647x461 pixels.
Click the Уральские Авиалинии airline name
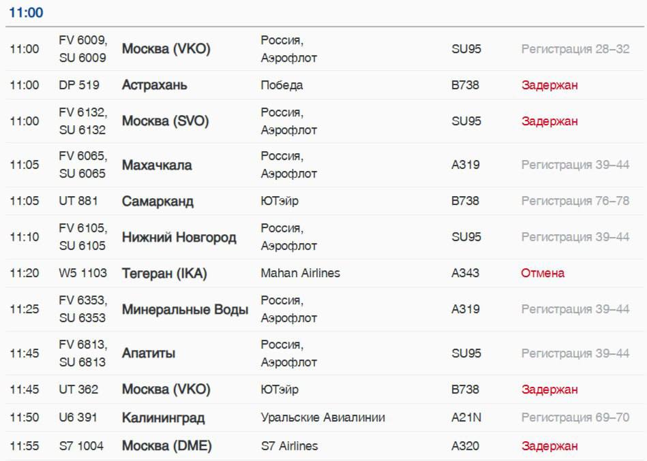(322, 417)
